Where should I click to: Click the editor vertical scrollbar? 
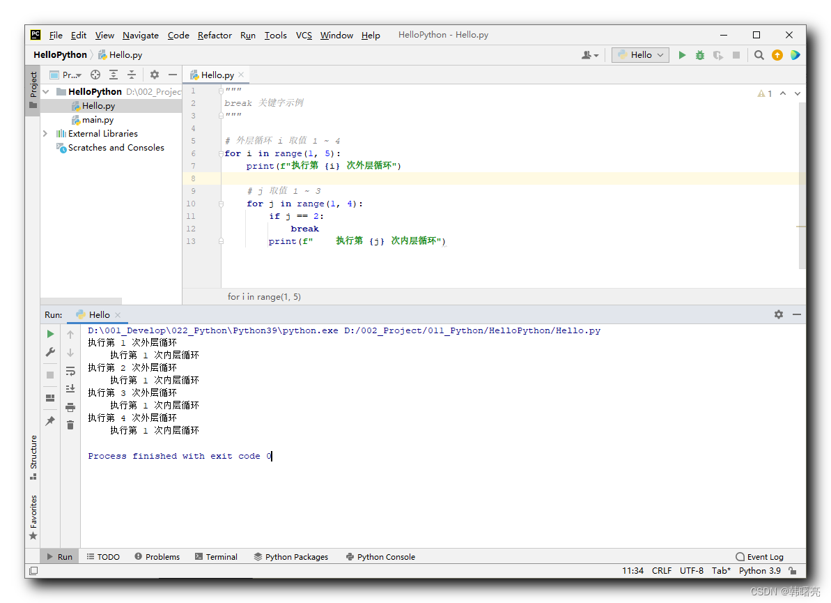click(x=802, y=185)
